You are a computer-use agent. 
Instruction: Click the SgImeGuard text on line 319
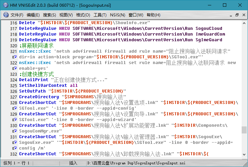tap(209, 40)
